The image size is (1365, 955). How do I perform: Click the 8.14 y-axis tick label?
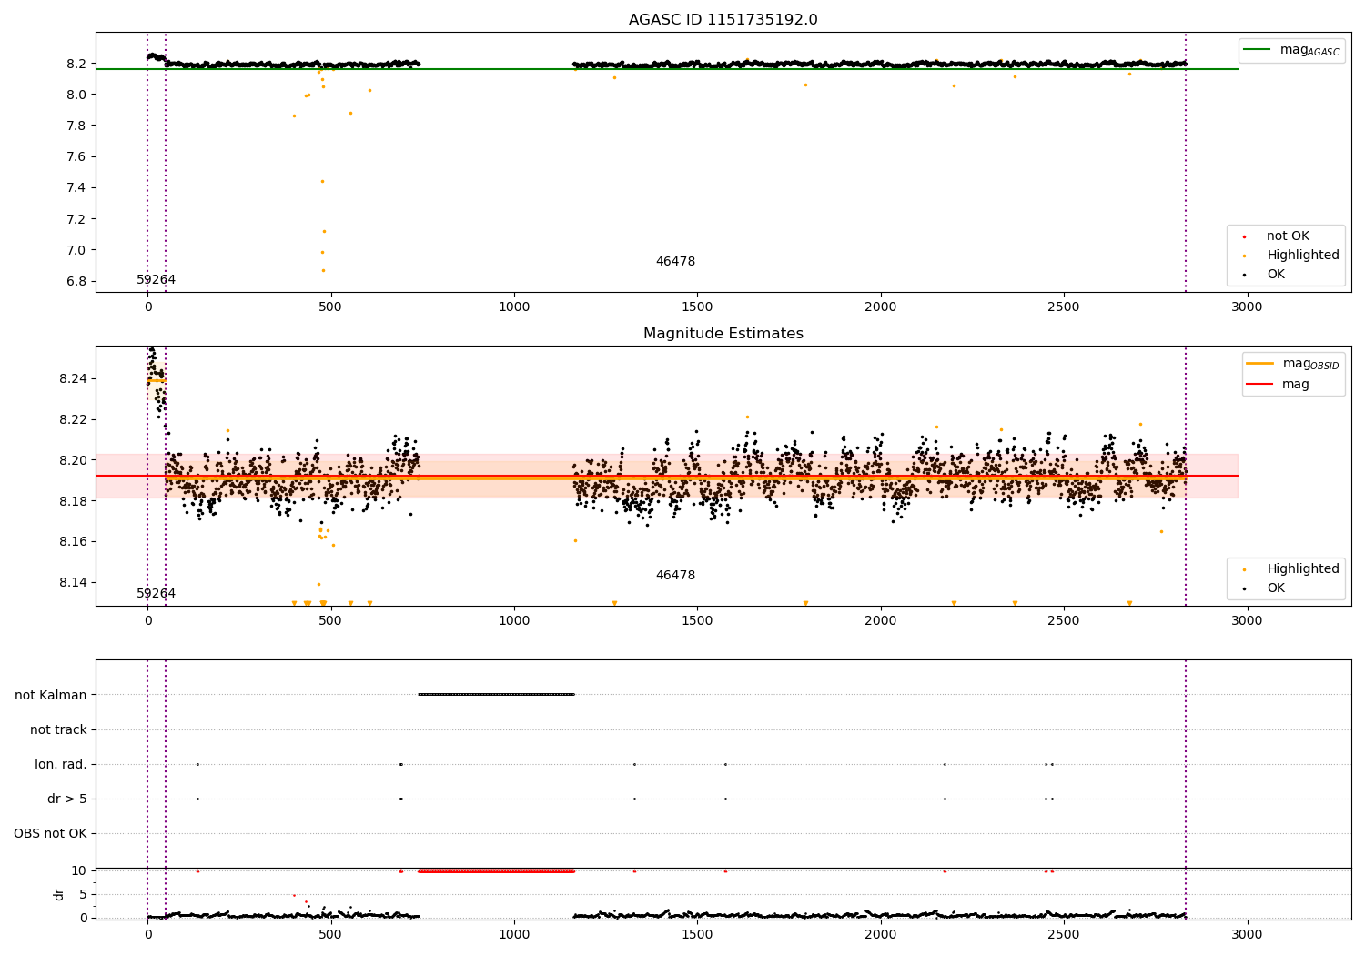(73, 583)
